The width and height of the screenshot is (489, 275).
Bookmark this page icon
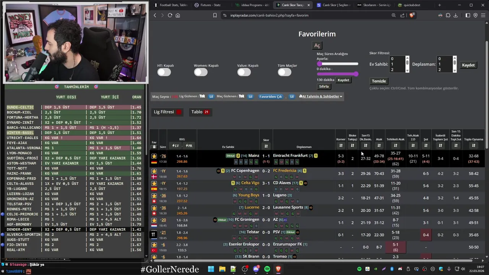click(215, 15)
